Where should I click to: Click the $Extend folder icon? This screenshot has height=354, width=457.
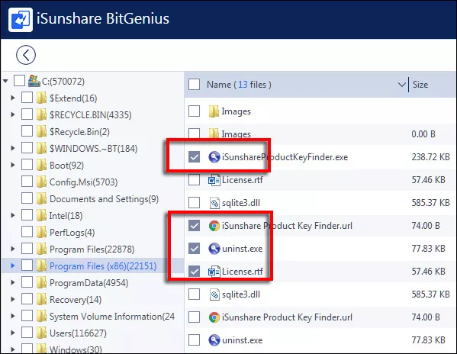click(x=41, y=98)
